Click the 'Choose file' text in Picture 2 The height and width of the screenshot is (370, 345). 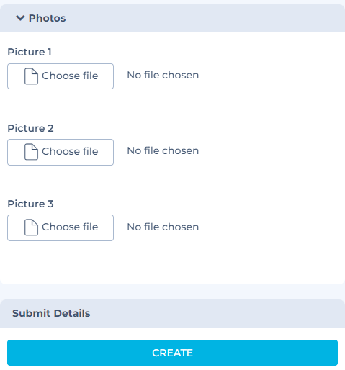[x=70, y=151]
